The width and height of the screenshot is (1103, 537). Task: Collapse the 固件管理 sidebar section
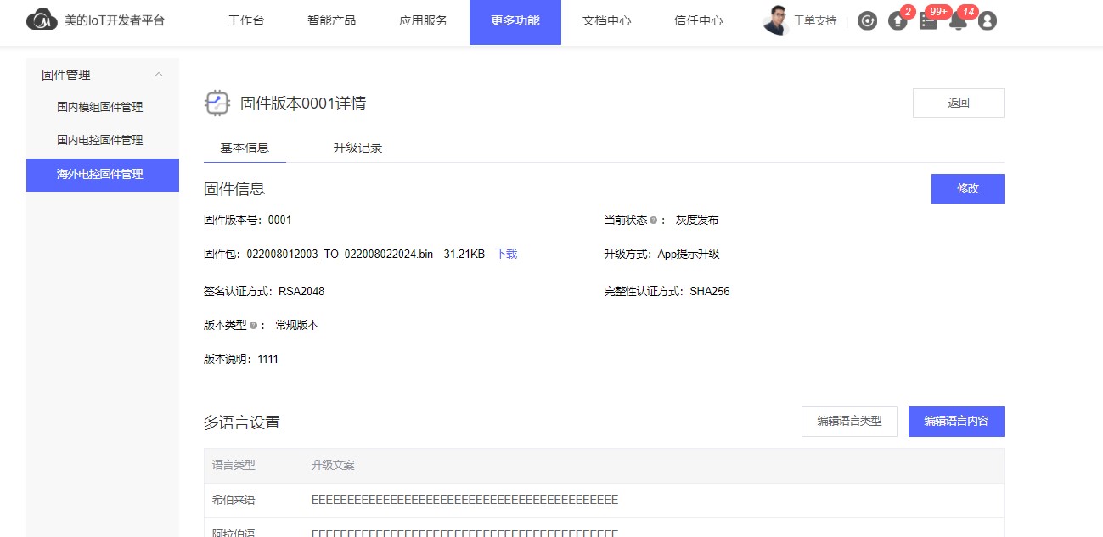pyautogui.click(x=159, y=75)
